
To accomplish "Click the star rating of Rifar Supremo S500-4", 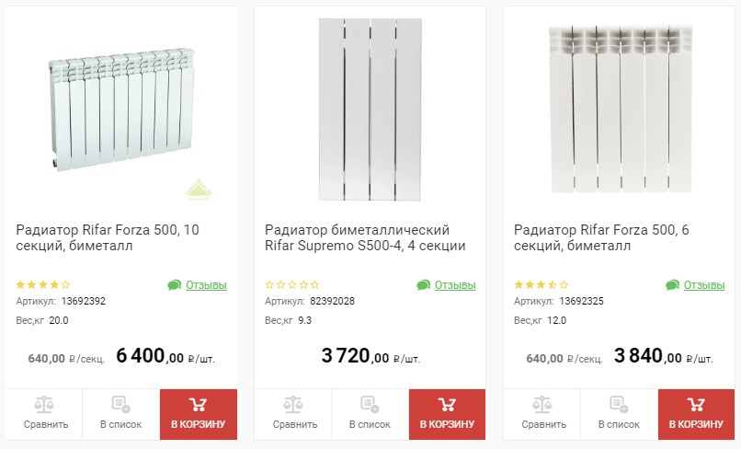I will point(292,285).
